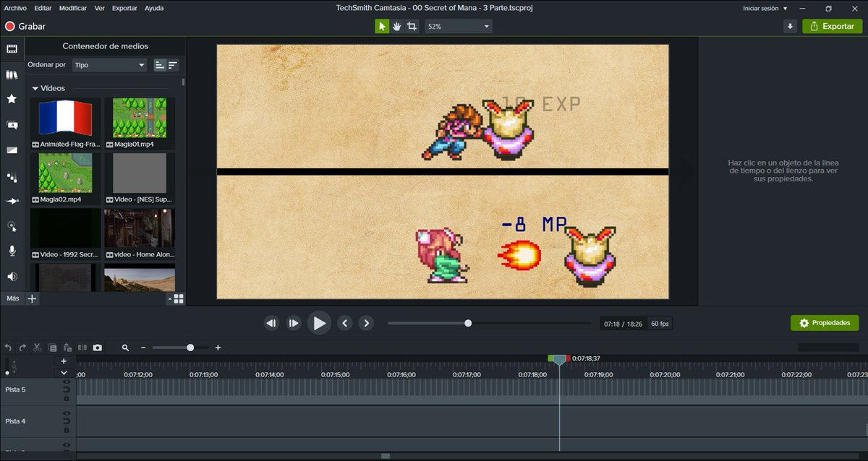Redo with the timeline redo arrow

click(23, 348)
